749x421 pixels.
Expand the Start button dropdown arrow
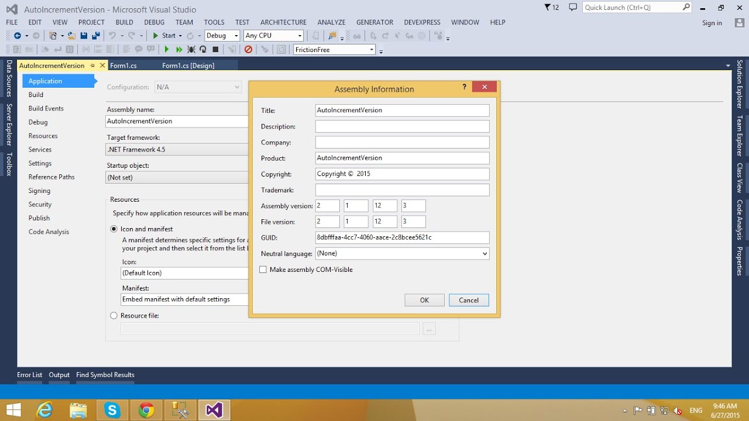click(x=180, y=36)
